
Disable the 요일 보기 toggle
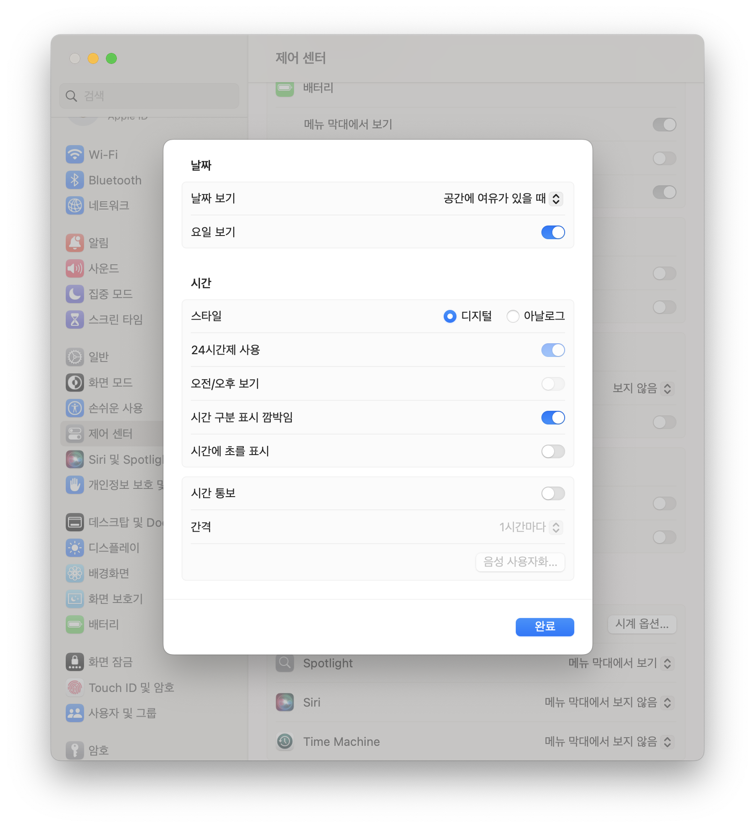pyautogui.click(x=553, y=232)
